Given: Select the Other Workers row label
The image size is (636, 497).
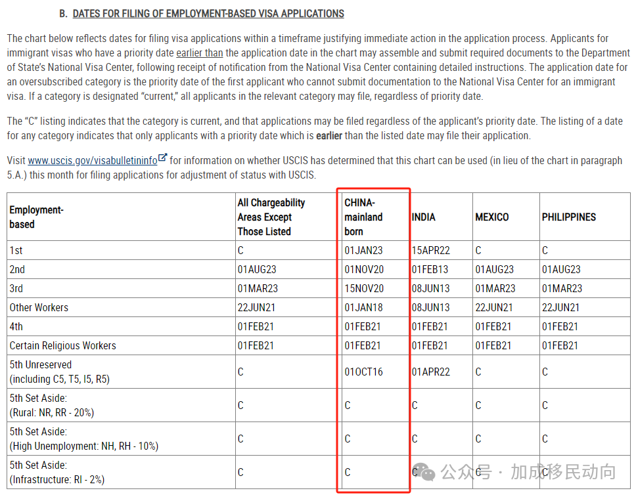Looking at the screenshot, I should [x=39, y=308].
